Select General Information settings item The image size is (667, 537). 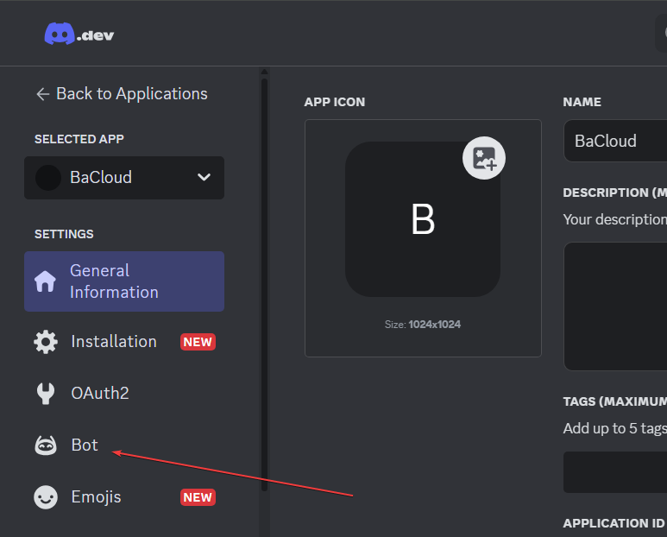click(124, 281)
